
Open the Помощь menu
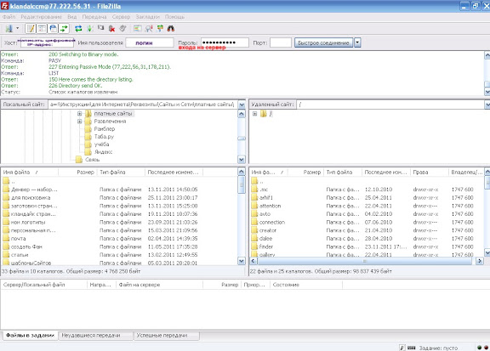(x=174, y=17)
